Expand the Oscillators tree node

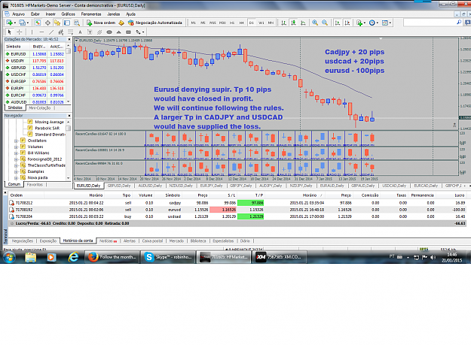[16, 141]
